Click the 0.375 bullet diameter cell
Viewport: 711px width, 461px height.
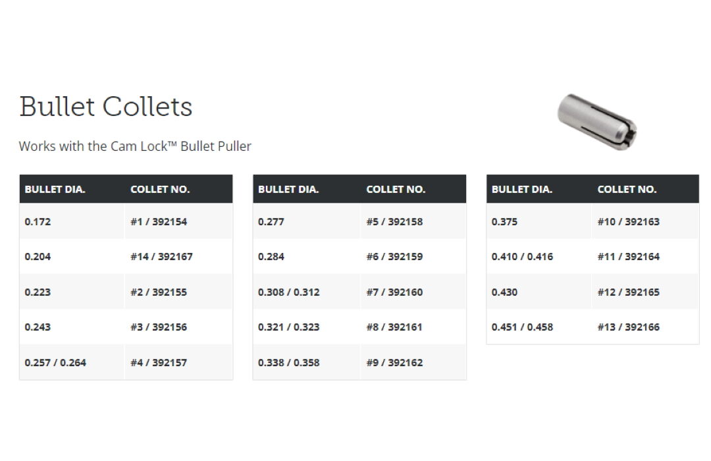click(504, 222)
